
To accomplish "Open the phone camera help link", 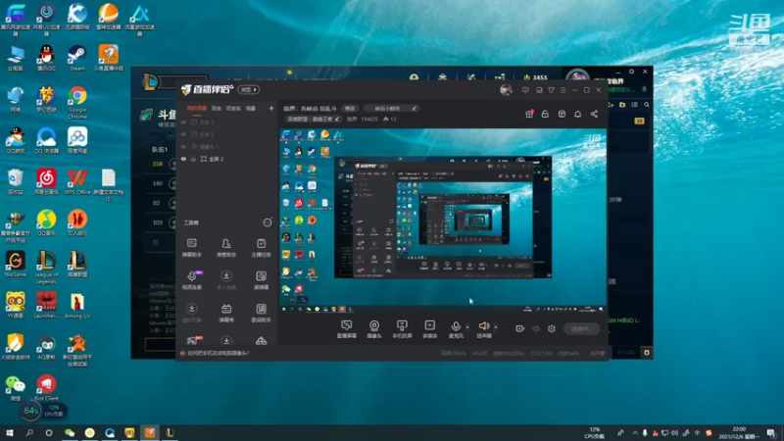I will tap(218, 353).
